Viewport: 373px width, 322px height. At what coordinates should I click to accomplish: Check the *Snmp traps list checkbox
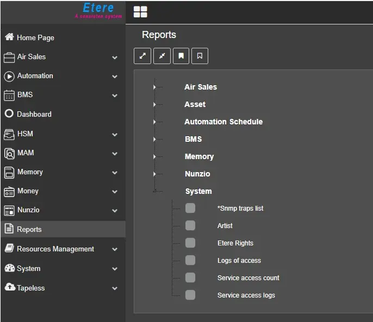pyautogui.click(x=190, y=208)
